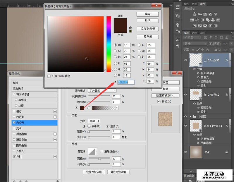Select the 居中(E) source radio button
The width and height of the screenshot is (234, 182).
[x=89, y=126]
